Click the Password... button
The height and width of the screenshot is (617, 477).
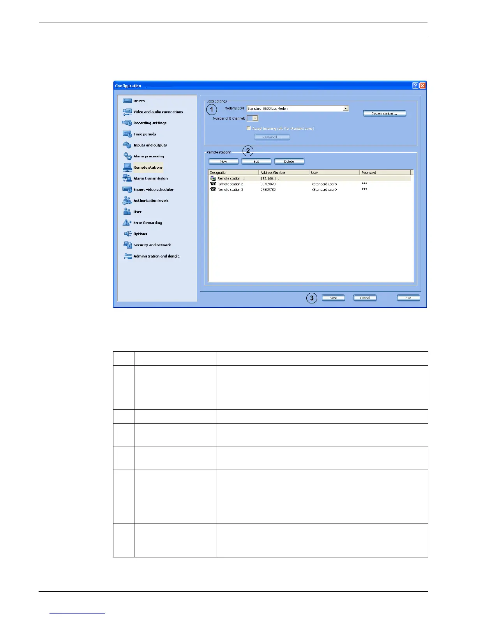click(x=272, y=137)
